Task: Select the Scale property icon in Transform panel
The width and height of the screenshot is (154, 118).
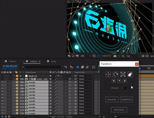Action: click(x=123, y=74)
